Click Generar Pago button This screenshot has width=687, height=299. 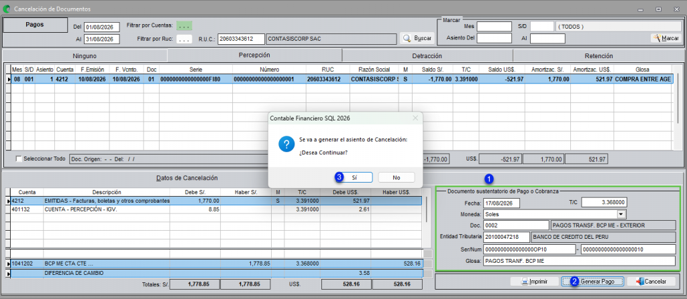pos(593,282)
